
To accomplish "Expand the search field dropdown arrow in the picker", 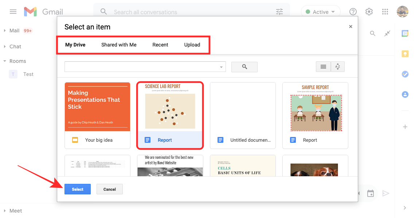I will coord(221,67).
